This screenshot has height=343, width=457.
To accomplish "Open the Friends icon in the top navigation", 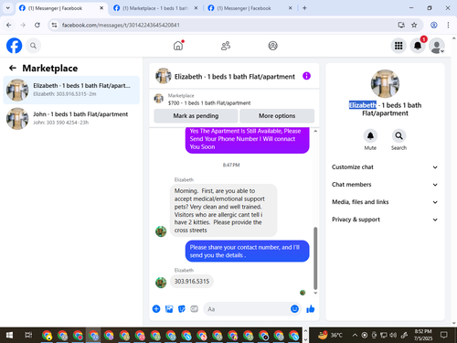I will (x=226, y=46).
